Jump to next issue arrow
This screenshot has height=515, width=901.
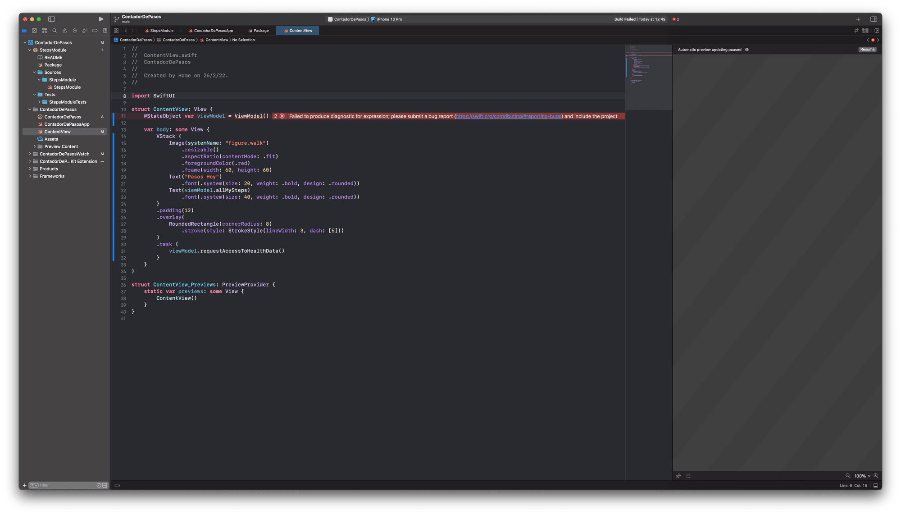[878, 40]
